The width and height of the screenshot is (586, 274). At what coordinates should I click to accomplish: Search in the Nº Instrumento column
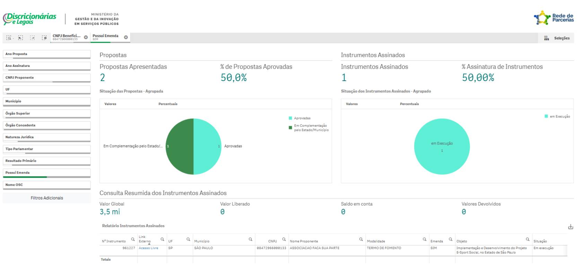(x=133, y=239)
